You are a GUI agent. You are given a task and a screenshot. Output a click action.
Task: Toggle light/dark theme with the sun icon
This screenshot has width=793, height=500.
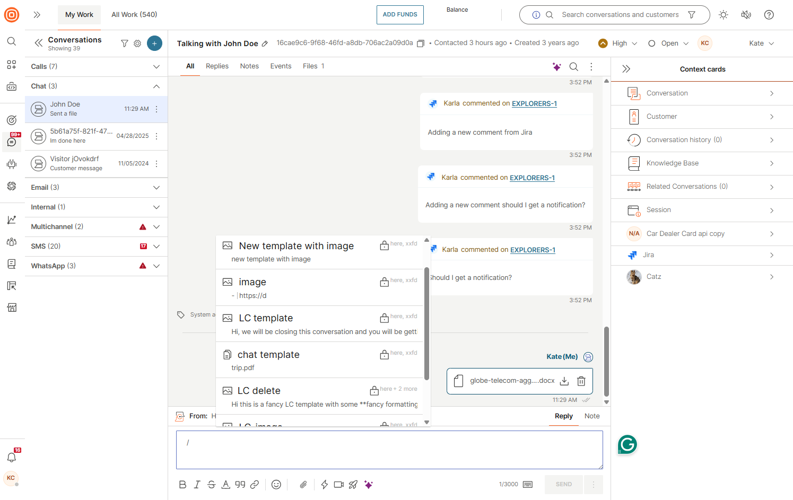[723, 15]
